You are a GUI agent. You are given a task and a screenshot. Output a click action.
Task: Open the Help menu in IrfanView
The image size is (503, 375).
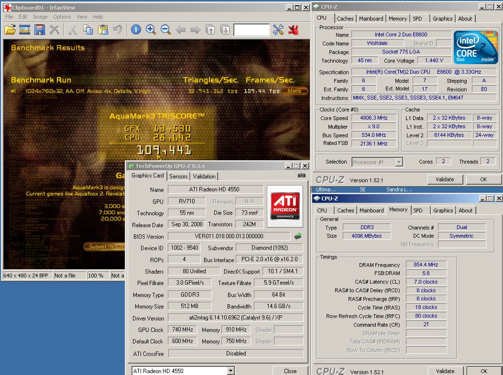click(98, 17)
